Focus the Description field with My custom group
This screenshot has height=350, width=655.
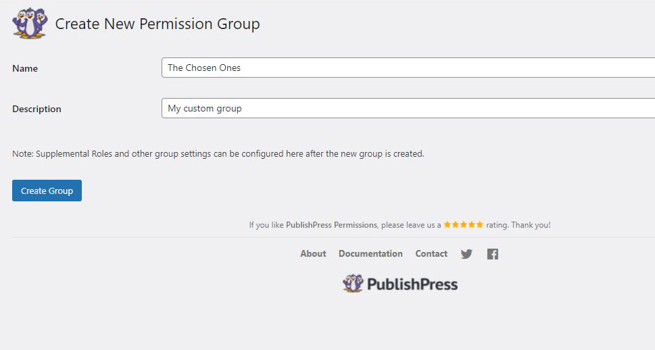pos(408,108)
